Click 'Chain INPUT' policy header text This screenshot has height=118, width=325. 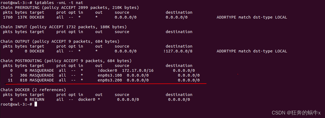click(x=64, y=27)
